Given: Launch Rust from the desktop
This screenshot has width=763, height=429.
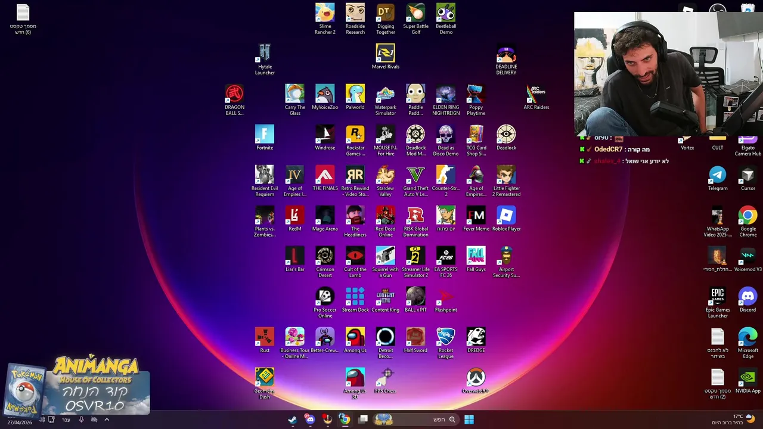Looking at the screenshot, I should click(x=265, y=340).
